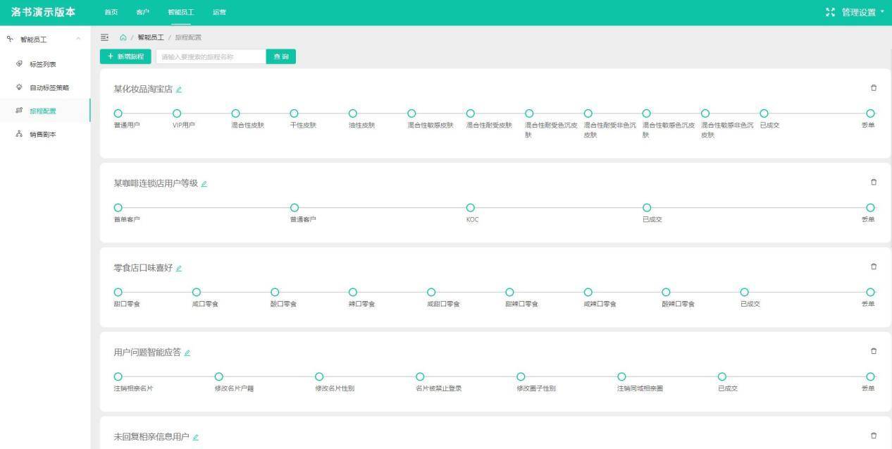The width and height of the screenshot is (892, 449).
Task: Select 已成交 node in 某化妆品淘宝店 journey
Action: pyautogui.click(x=764, y=113)
